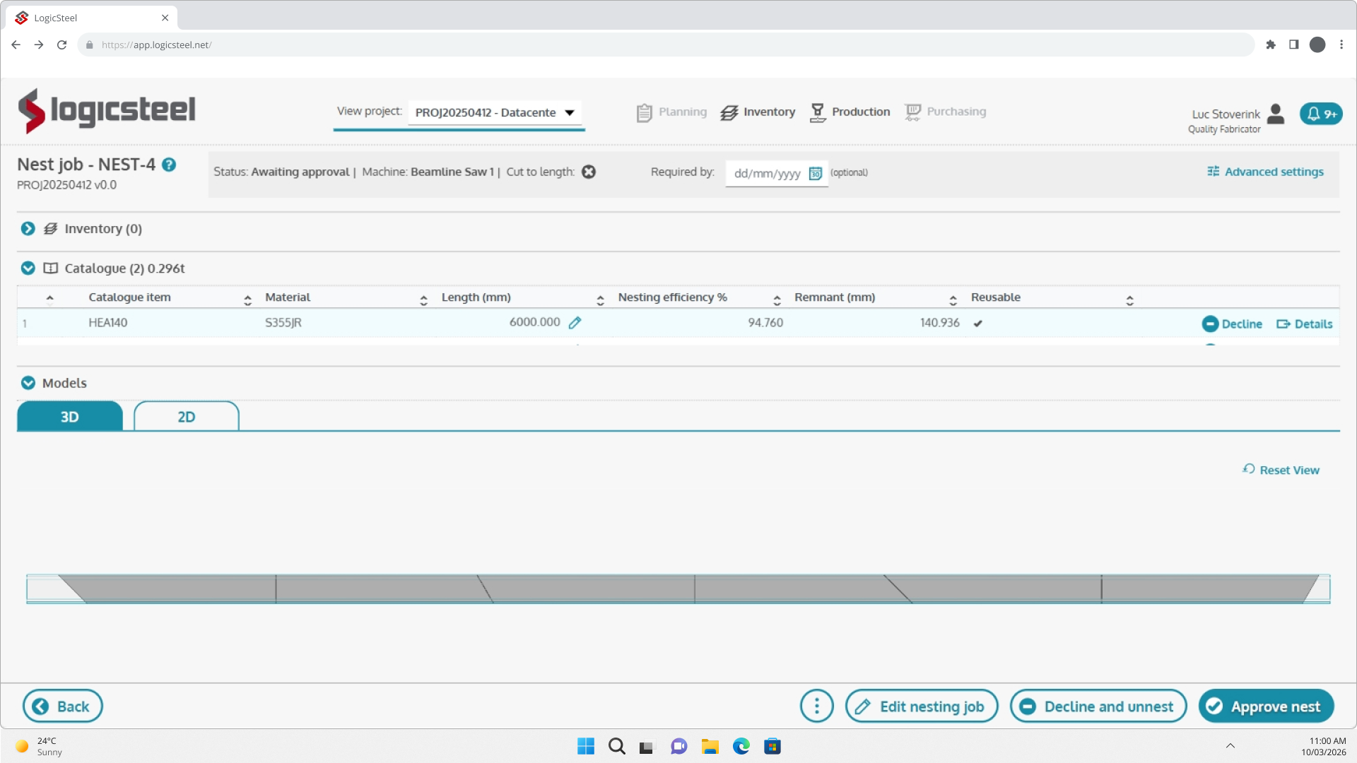Click the Cut to length status icon

[589, 172]
